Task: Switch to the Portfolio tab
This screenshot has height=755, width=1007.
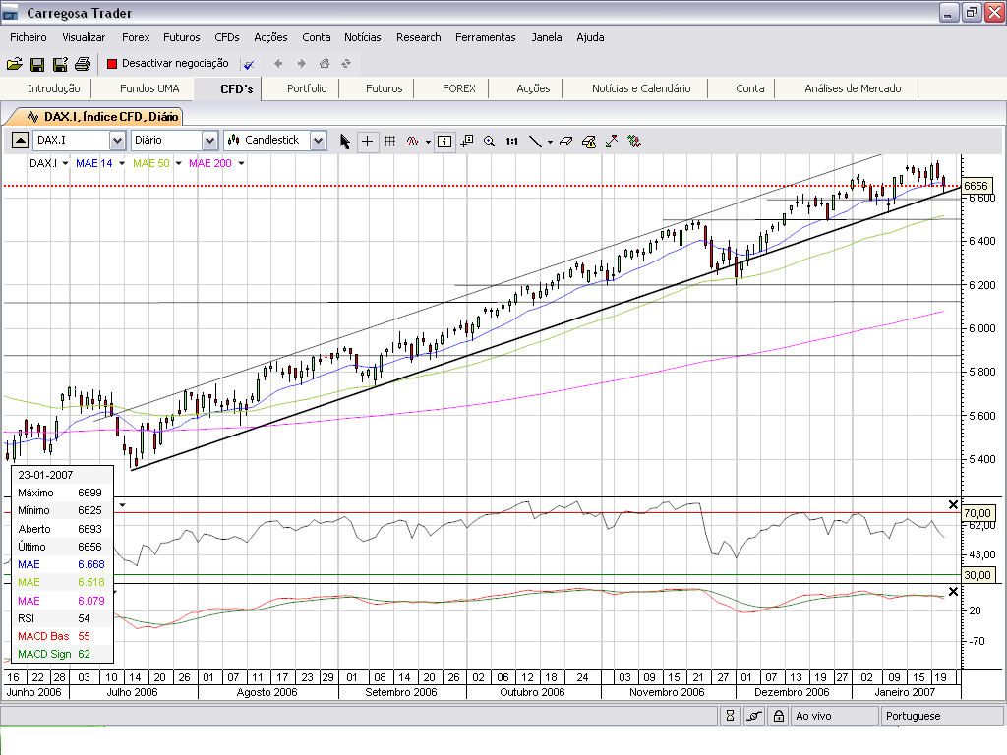Action: (307, 88)
